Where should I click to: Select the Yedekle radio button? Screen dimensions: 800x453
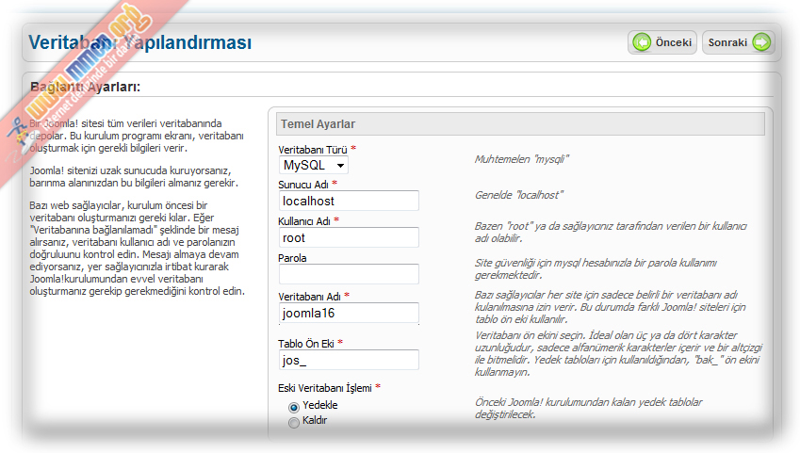tap(294, 406)
